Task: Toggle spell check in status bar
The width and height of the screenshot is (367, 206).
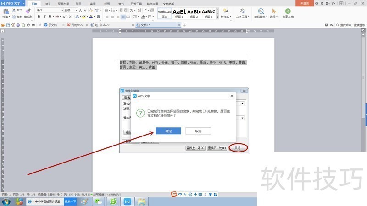Action: click(x=98, y=195)
